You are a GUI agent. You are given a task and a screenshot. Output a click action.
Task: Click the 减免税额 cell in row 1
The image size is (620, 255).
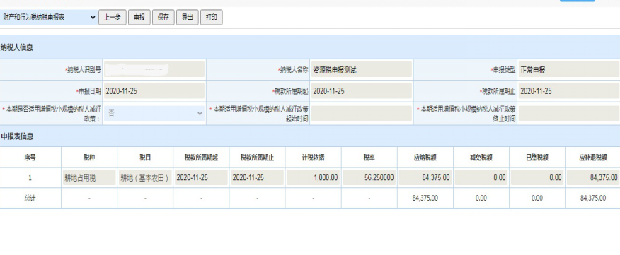coord(481,177)
